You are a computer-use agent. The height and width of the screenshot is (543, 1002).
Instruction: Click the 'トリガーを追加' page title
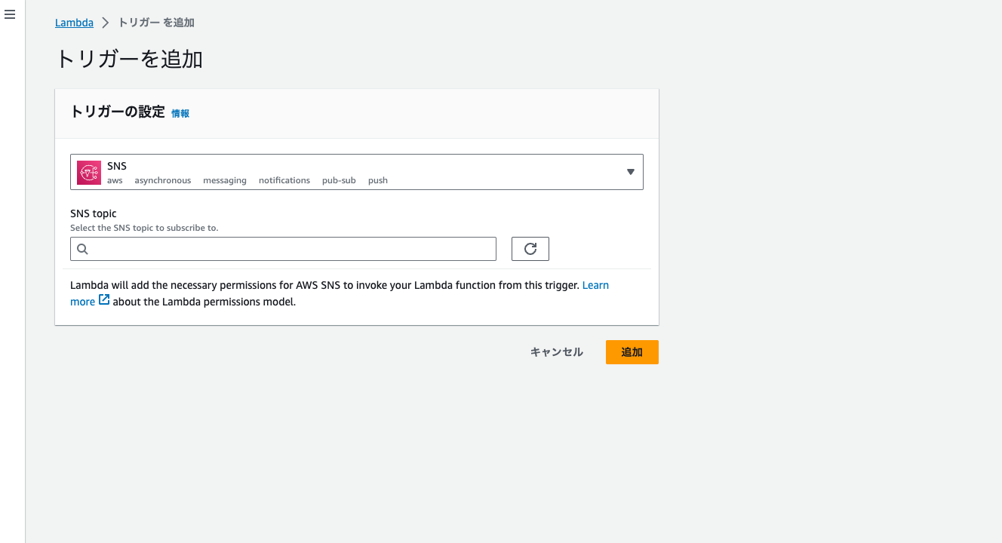pyautogui.click(x=129, y=59)
